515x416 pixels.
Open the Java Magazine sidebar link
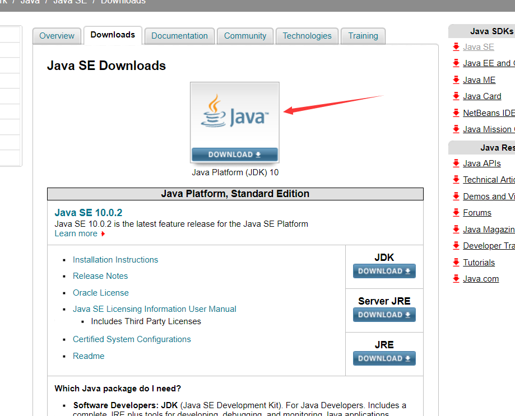coord(489,230)
